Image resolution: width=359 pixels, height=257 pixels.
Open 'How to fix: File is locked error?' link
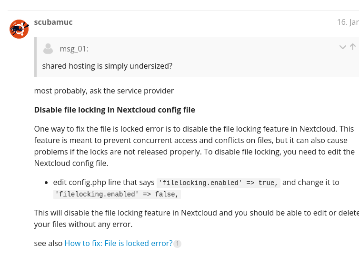pos(118,243)
